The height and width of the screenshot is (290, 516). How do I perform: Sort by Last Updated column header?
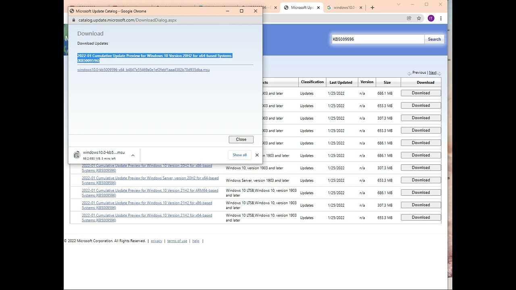[341, 83]
